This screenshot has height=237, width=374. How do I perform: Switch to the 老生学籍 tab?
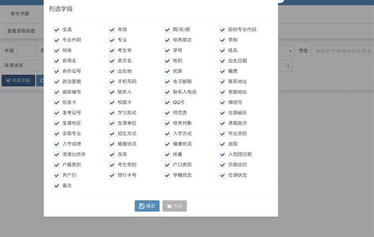tap(20, 14)
